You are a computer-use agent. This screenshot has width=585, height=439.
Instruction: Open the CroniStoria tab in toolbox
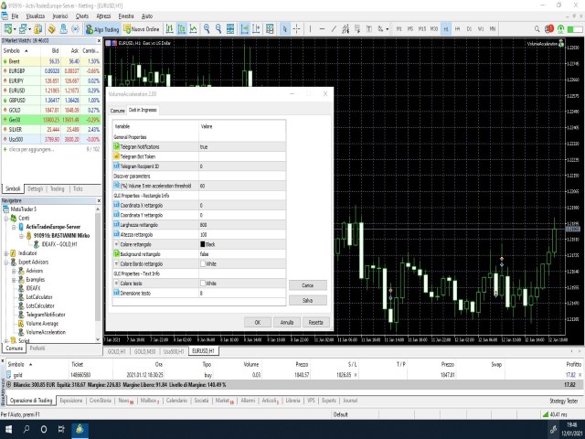coord(100,401)
